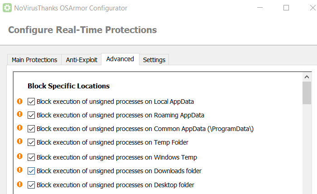This screenshot has height=194, width=317.
Task: Click warning icon beside Downloads folder option
Action: [x=19, y=170]
